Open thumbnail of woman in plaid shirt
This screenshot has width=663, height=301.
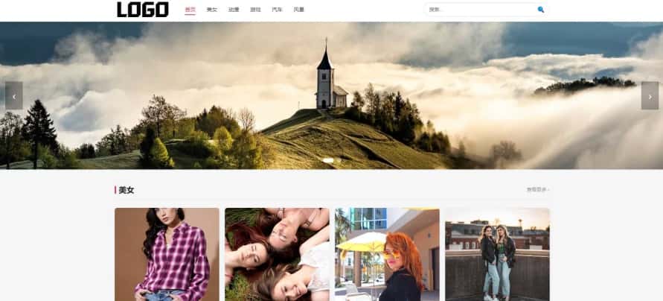click(x=167, y=254)
